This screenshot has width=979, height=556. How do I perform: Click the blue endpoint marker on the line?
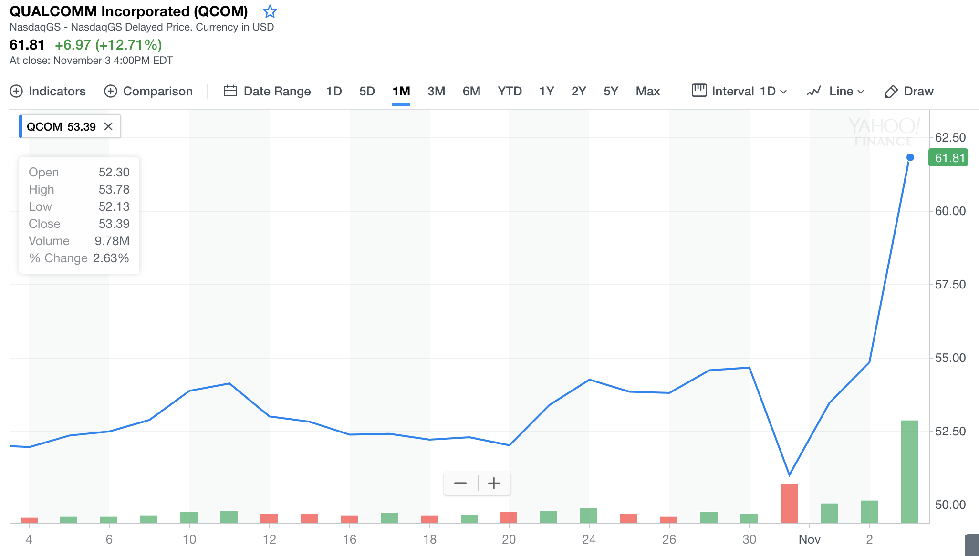[910, 157]
